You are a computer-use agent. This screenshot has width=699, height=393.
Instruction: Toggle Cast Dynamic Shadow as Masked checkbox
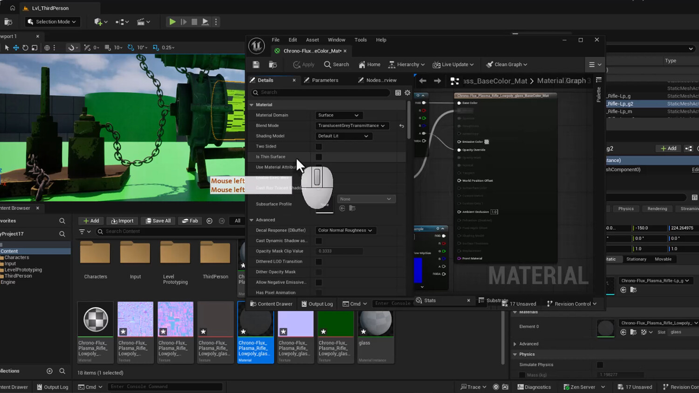[319, 241]
